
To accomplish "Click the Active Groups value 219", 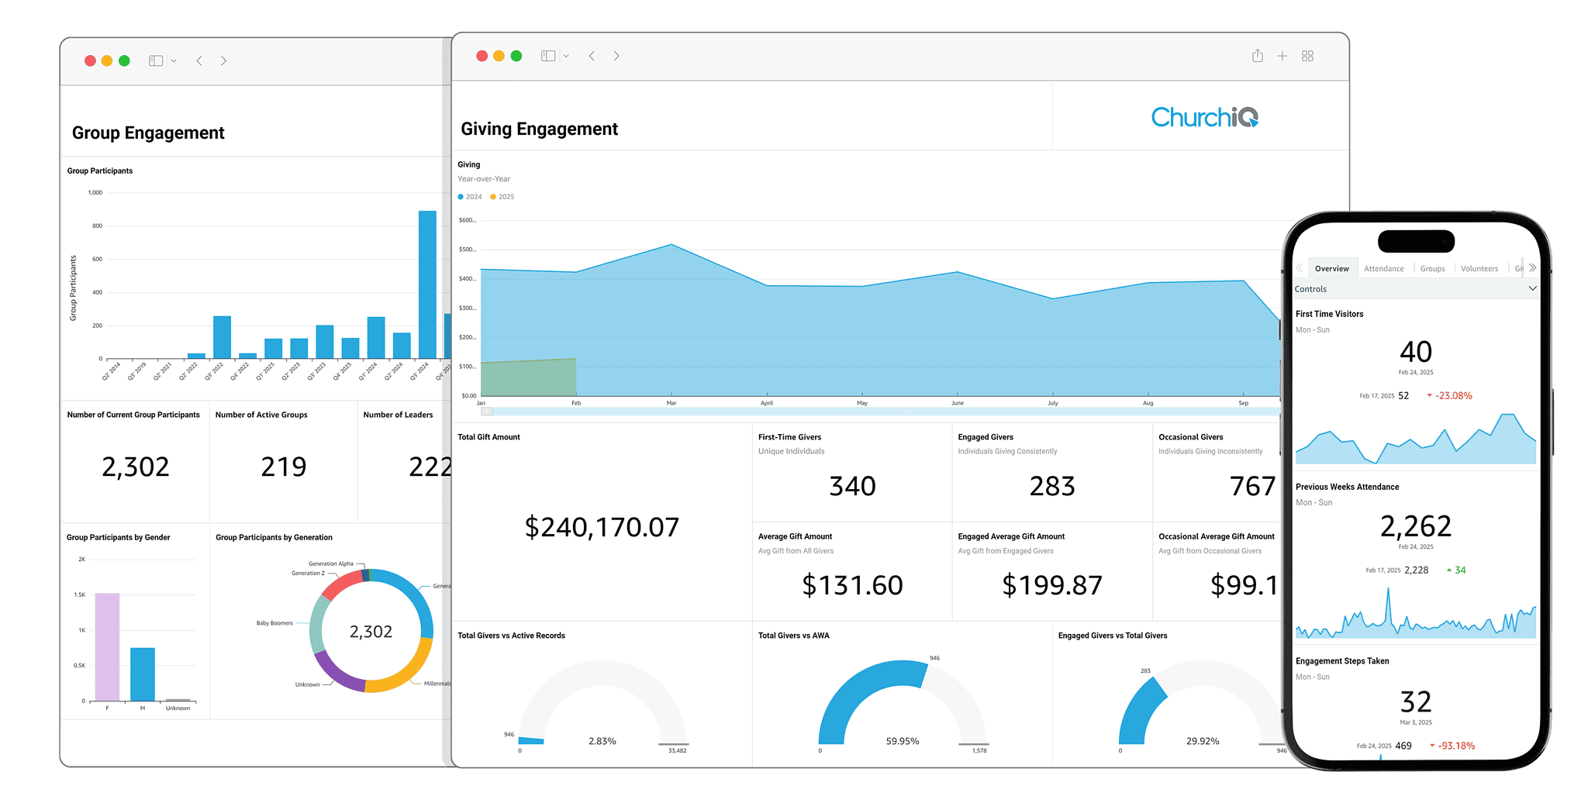I will (x=284, y=467).
